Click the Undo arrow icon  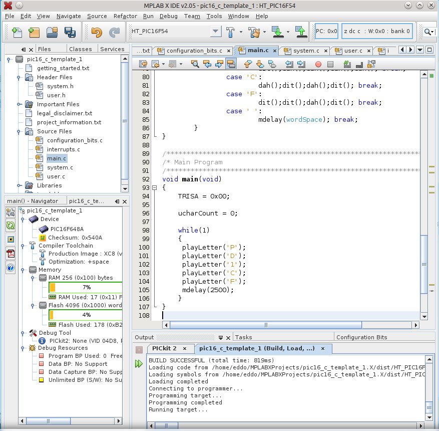[97, 33]
